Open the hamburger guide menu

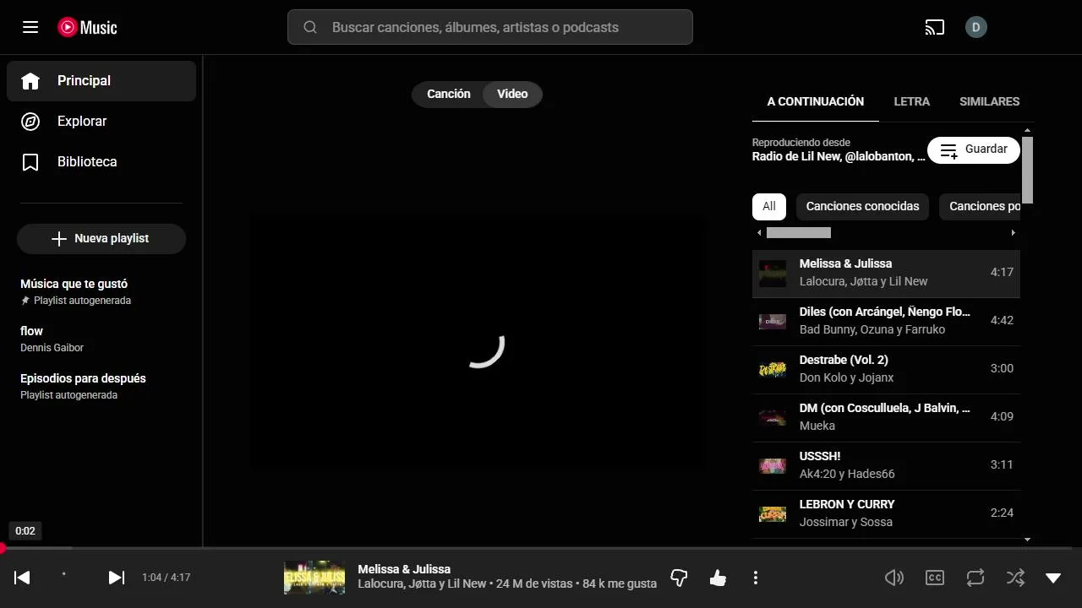point(30,27)
